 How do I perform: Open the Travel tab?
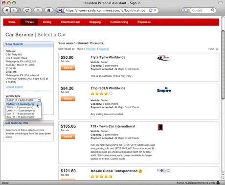point(29,22)
